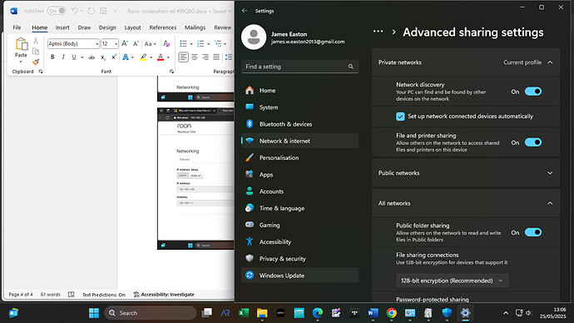Uncheck set up network devices automatically

pos(400,117)
